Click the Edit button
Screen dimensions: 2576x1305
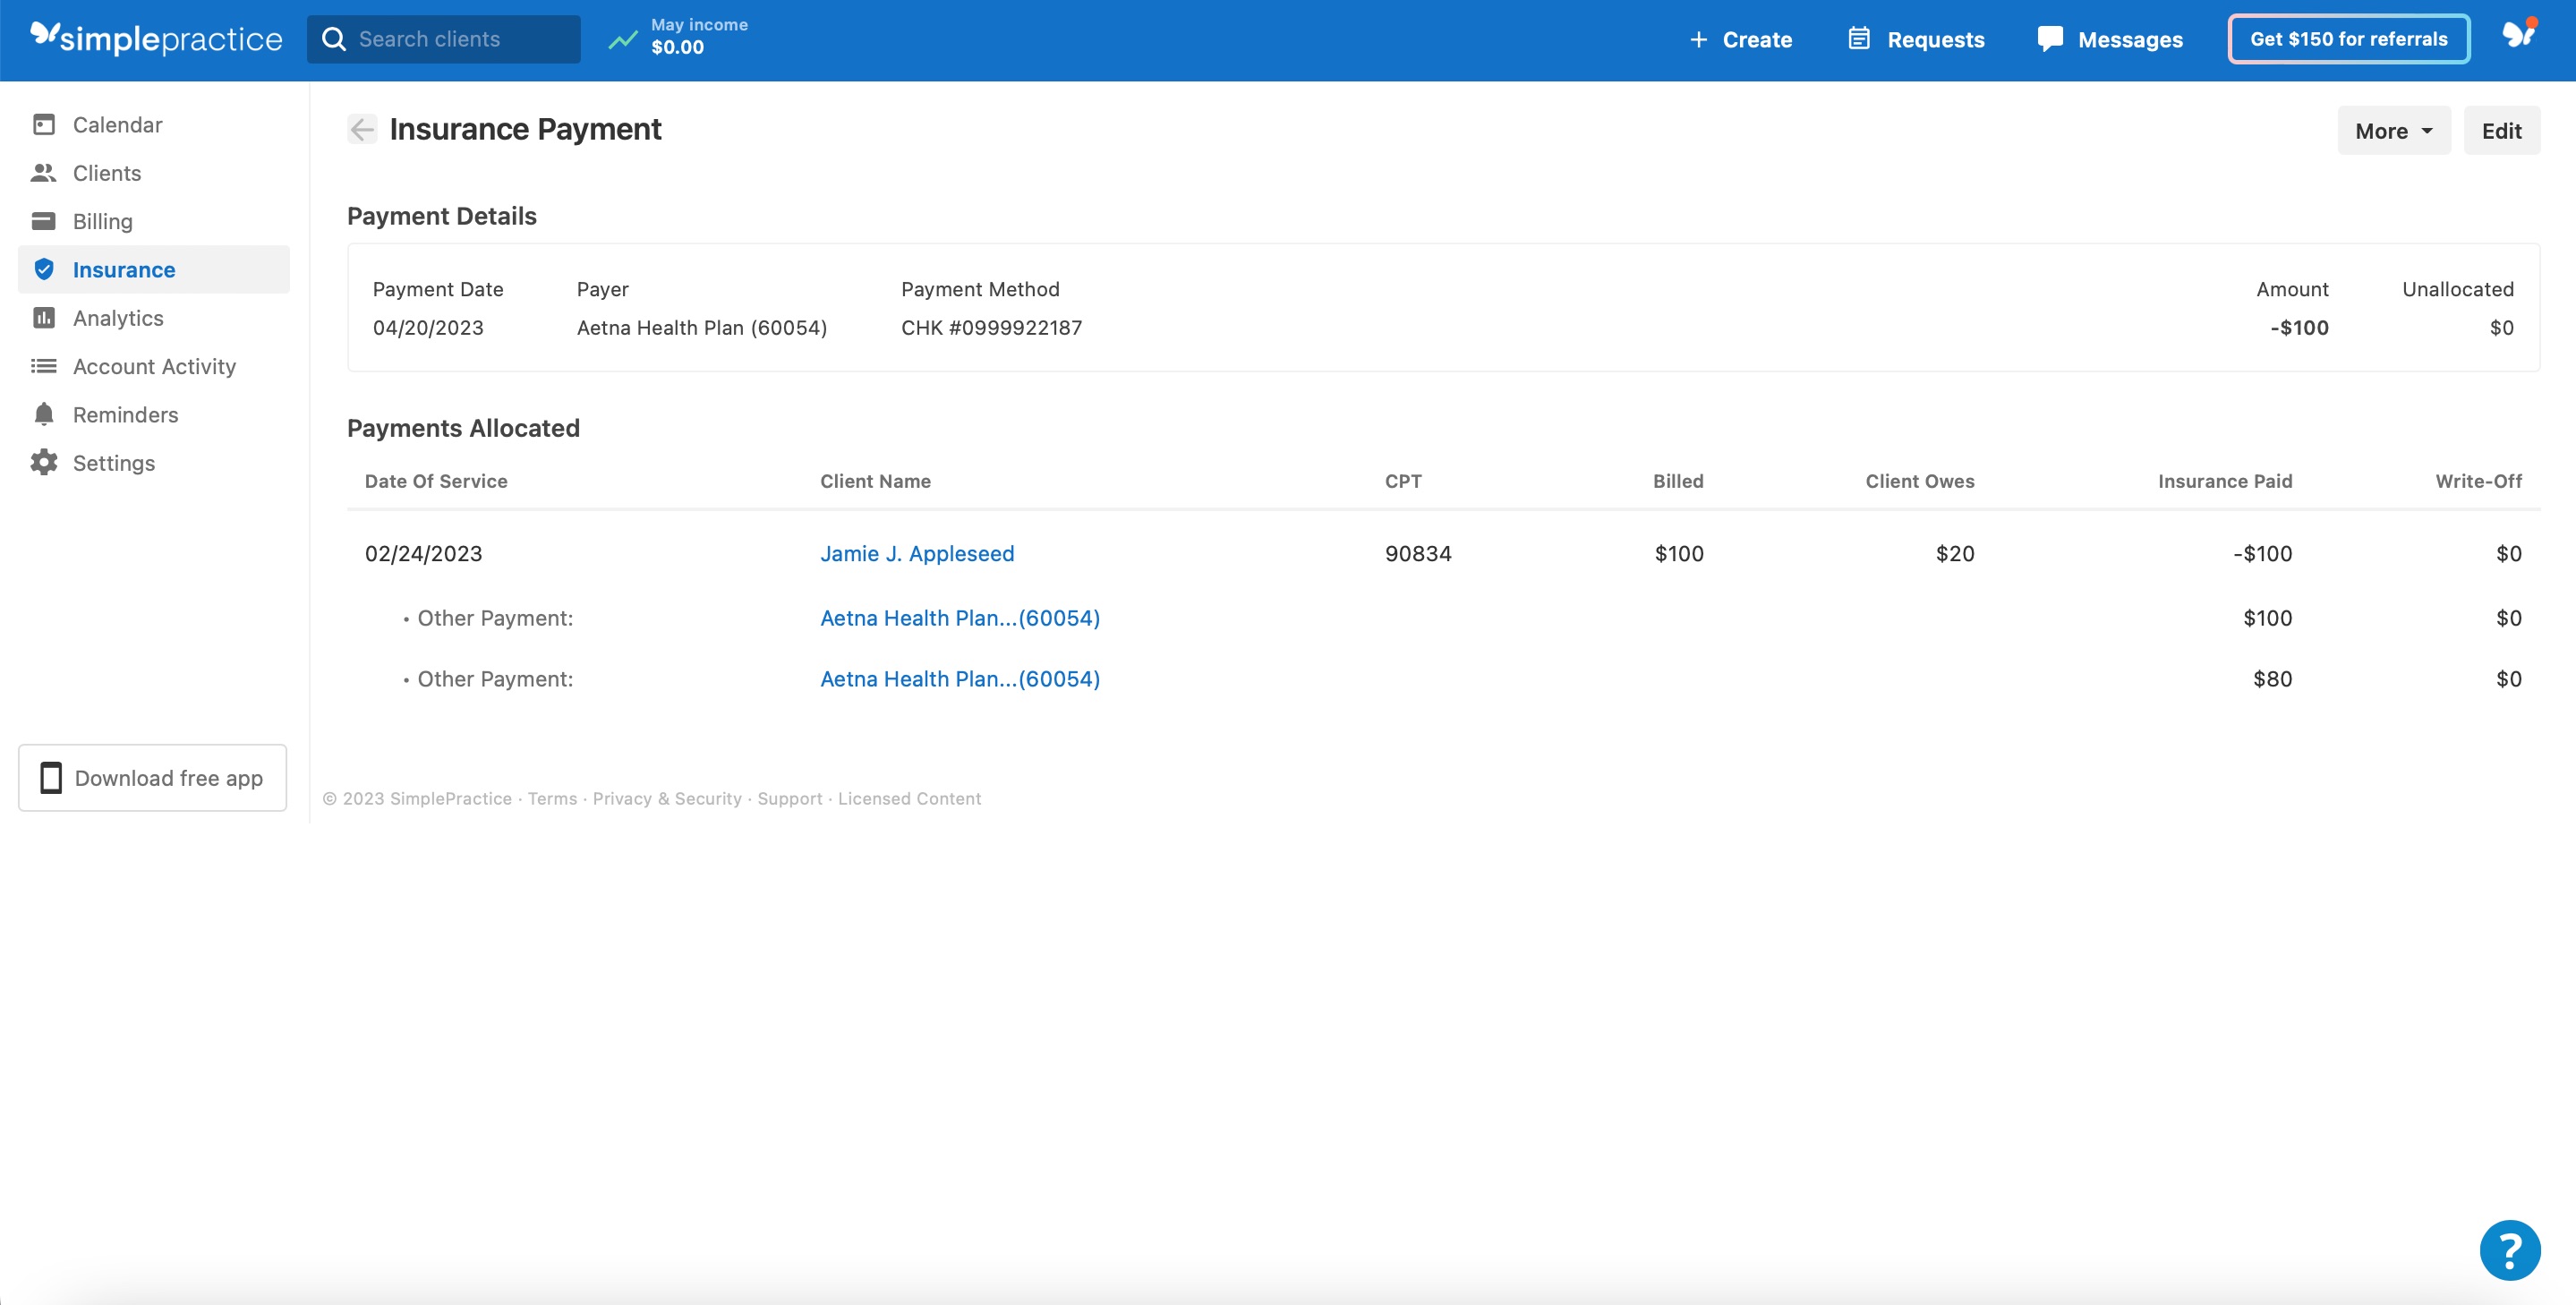[2501, 130]
